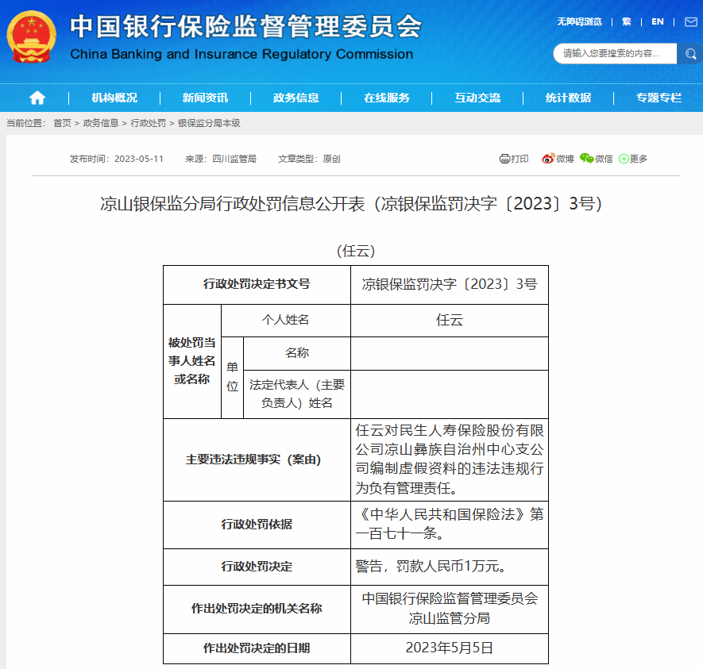This screenshot has height=669, width=703.
Task: Share via Weibo icon
Action: (548, 159)
